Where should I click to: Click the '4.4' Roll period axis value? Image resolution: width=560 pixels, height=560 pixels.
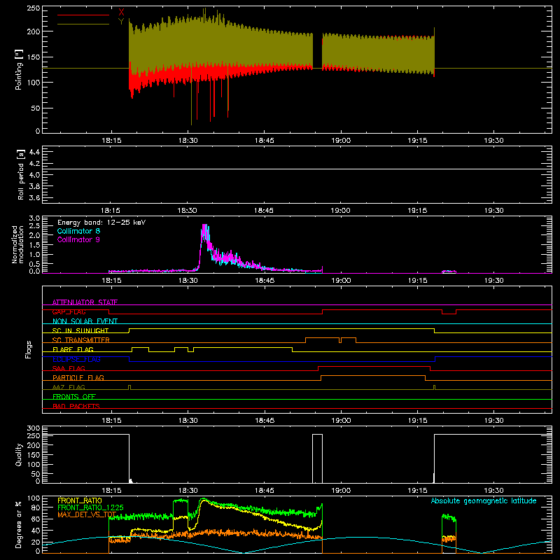tap(34, 152)
